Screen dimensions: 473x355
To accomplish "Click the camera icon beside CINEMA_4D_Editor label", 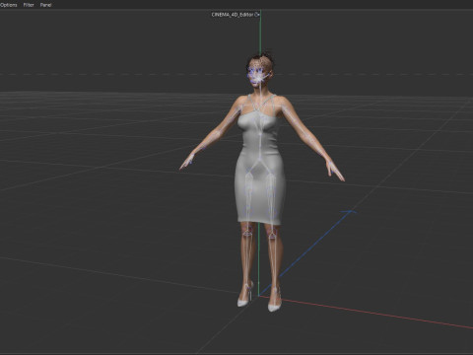I will pos(257,15).
